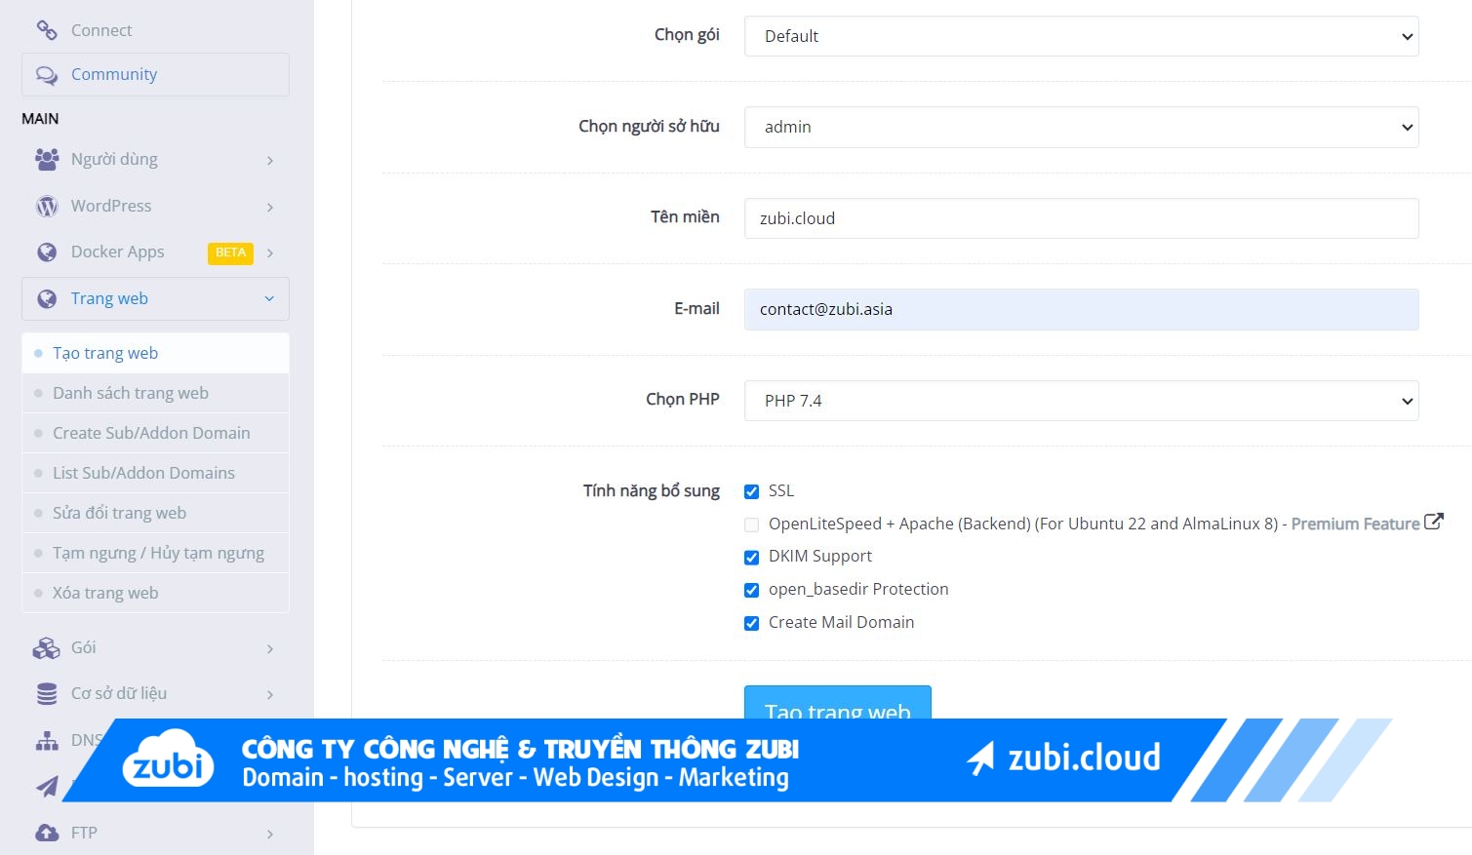Click the open_basedir Protection label text
1472x855 pixels.
coord(858,589)
